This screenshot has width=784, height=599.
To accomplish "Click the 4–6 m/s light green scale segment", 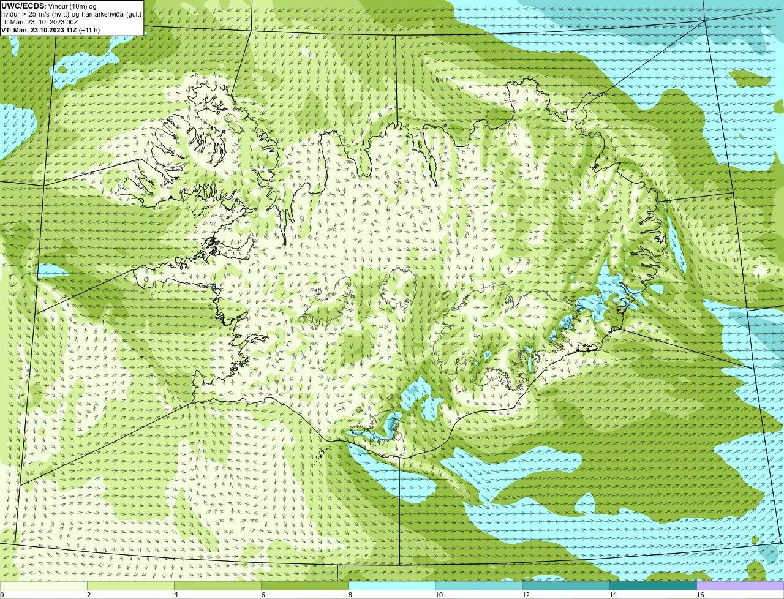I will (217, 586).
